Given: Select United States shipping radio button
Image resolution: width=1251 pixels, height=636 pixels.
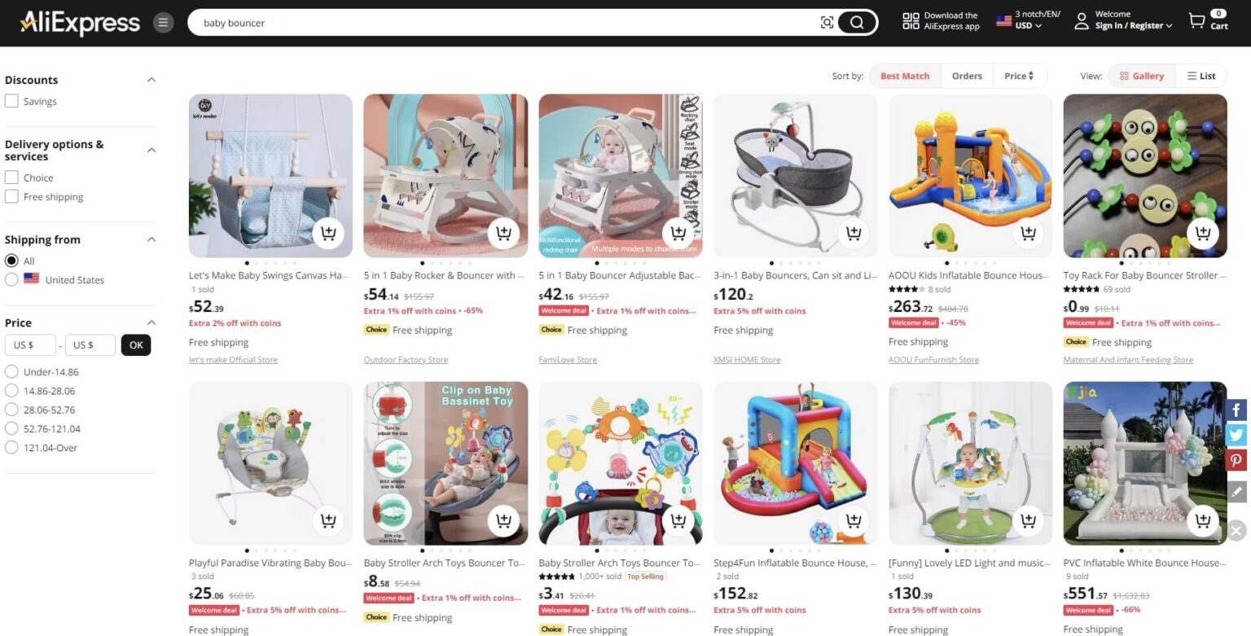Looking at the screenshot, I should [x=11, y=279].
